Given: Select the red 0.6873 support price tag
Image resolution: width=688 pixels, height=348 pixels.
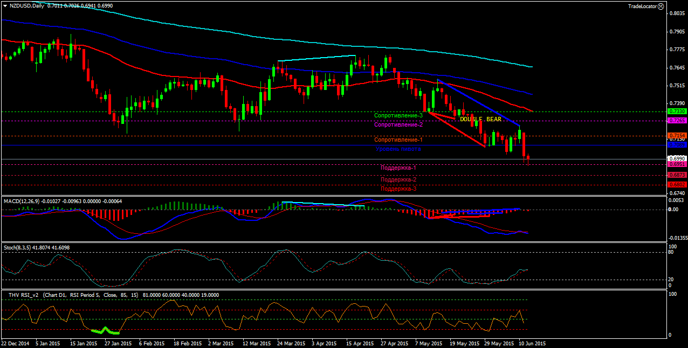Looking at the screenshot, I should [x=677, y=175].
